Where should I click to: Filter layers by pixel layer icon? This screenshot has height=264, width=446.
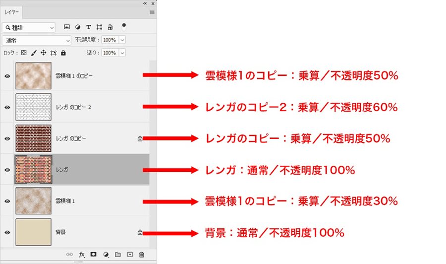(67, 27)
